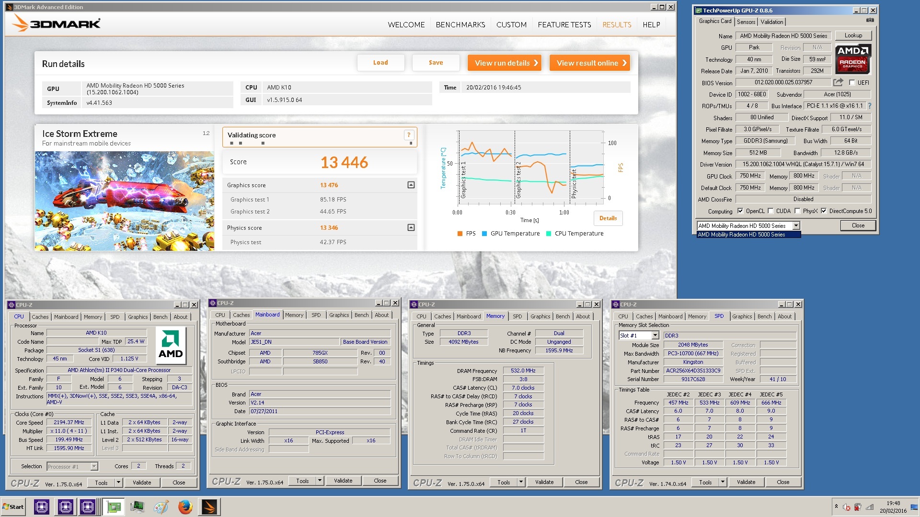Click the title icon of the CPU-Z Memory window
The width and height of the screenshot is (920, 517).
[414, 304]
